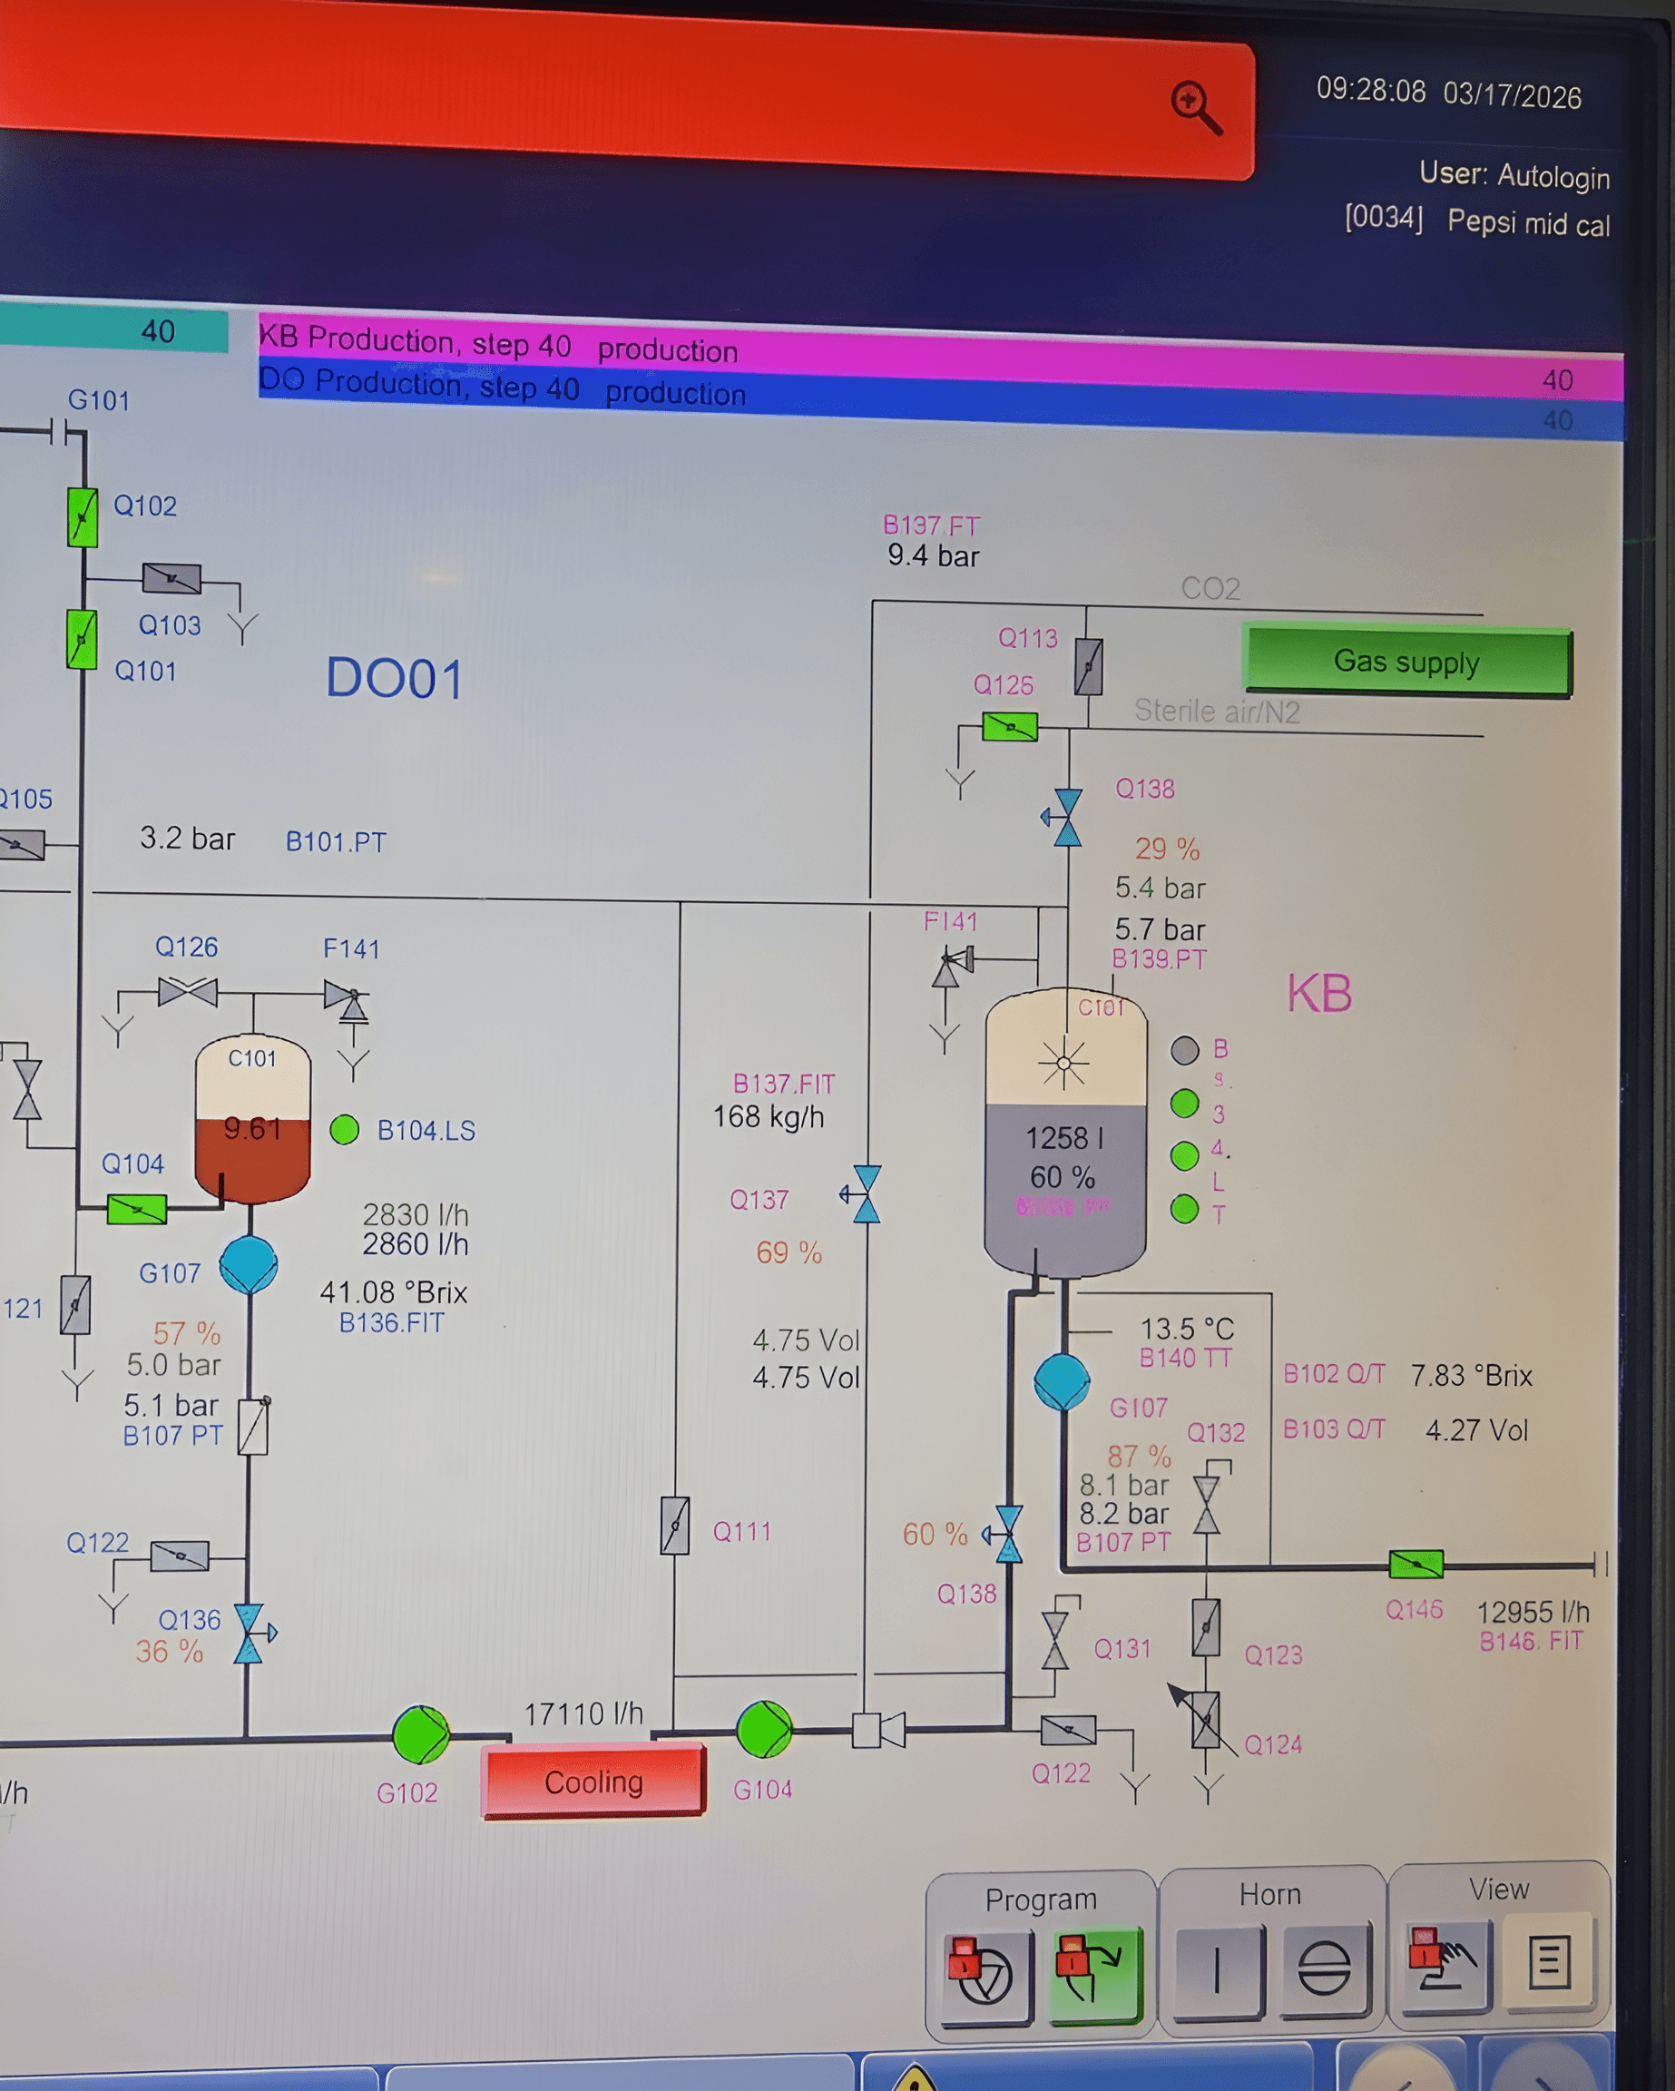
Task: Click the green B104.LS level indicator
Action: click(344, 1129)
